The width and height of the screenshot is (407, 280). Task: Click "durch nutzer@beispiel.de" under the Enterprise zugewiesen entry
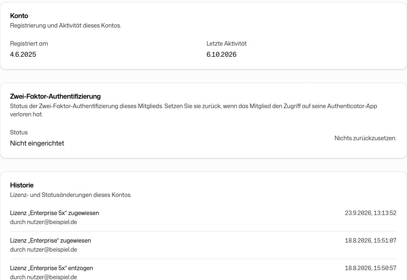click(x=43, y=250)
